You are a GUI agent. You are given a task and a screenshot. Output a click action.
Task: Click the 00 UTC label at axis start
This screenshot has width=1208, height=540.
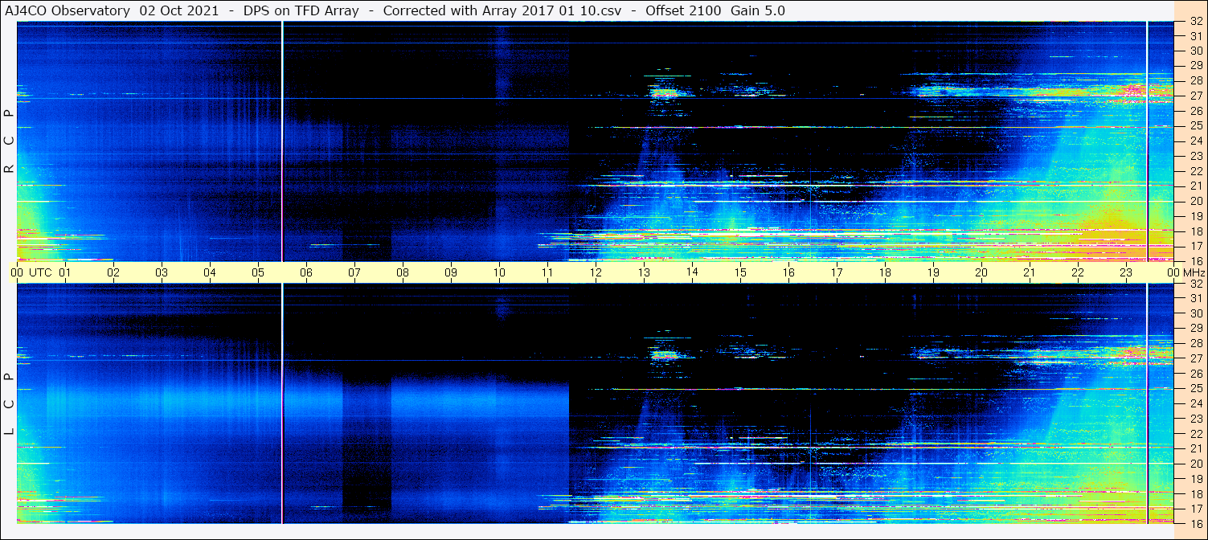31,272
